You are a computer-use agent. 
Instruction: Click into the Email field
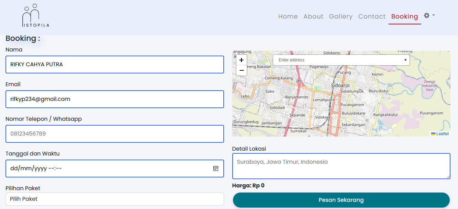point(115,99)
